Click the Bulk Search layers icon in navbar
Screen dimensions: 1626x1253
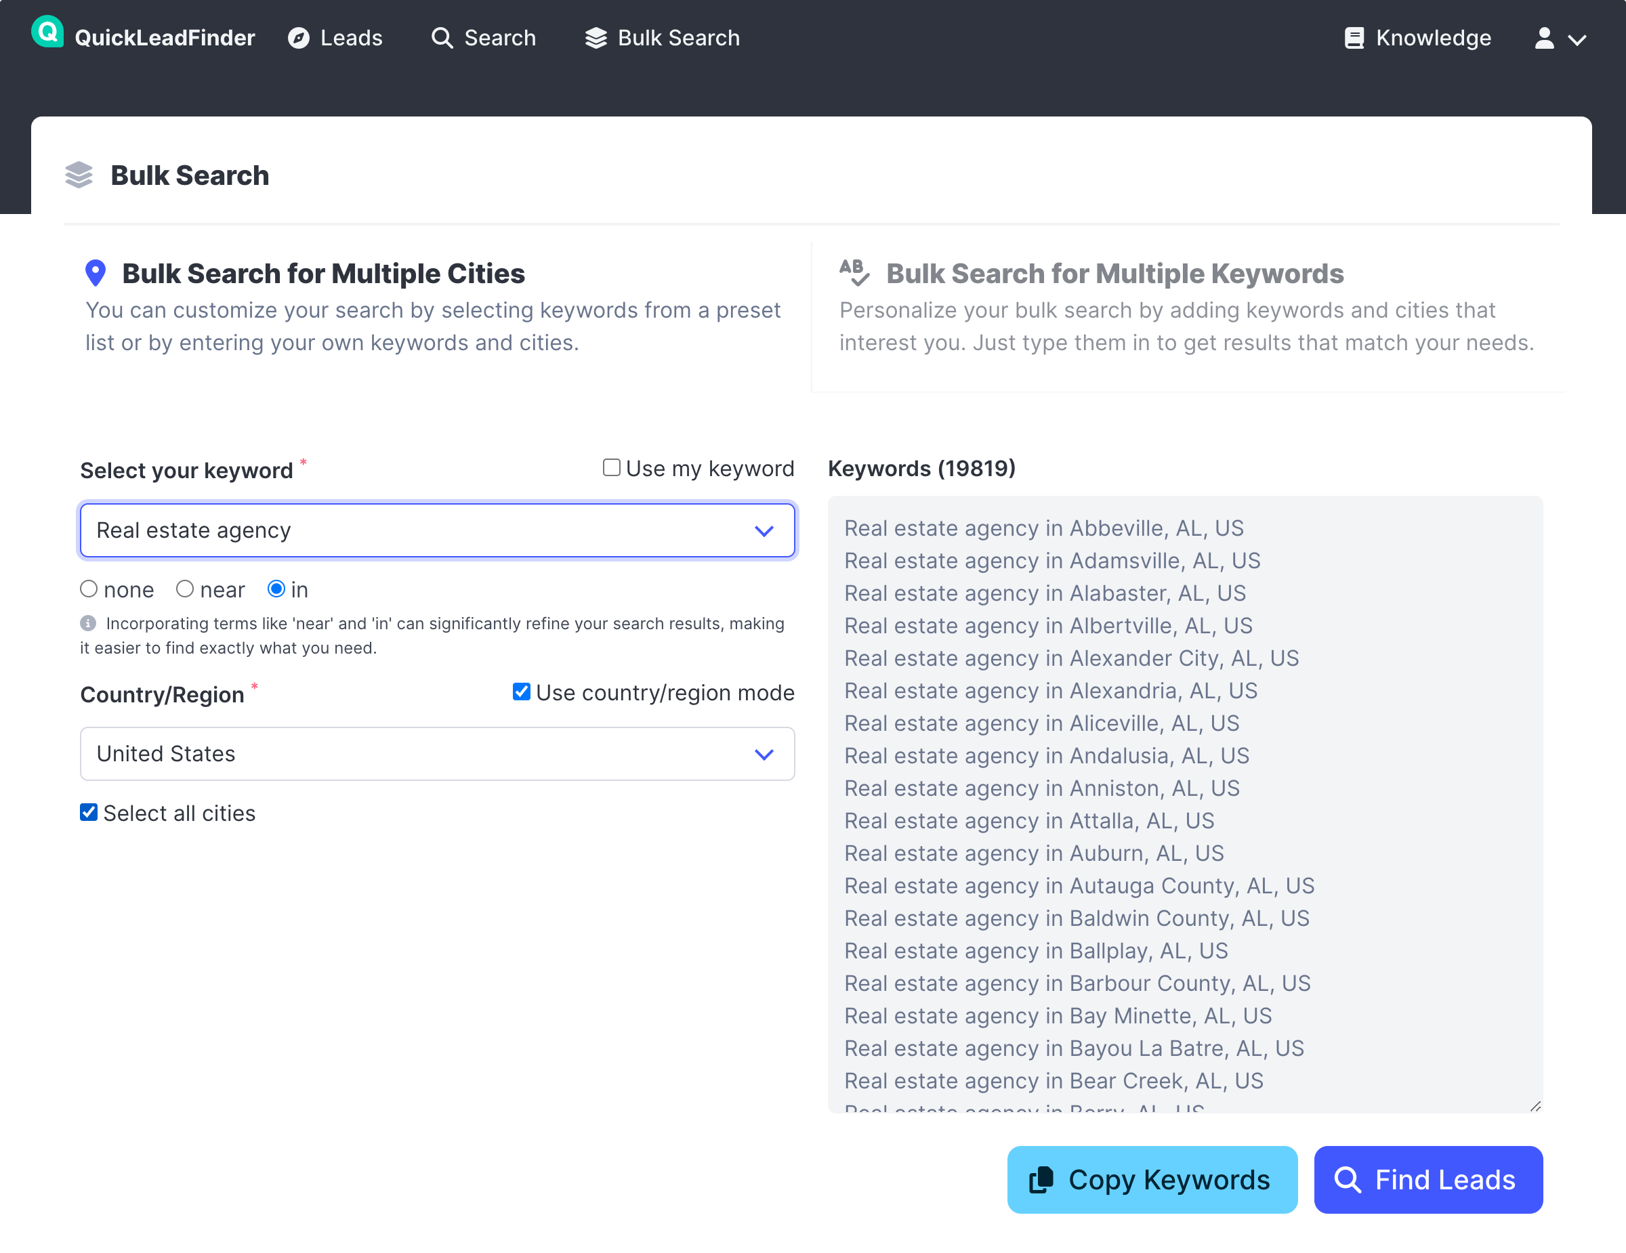[x=596, y=38]
